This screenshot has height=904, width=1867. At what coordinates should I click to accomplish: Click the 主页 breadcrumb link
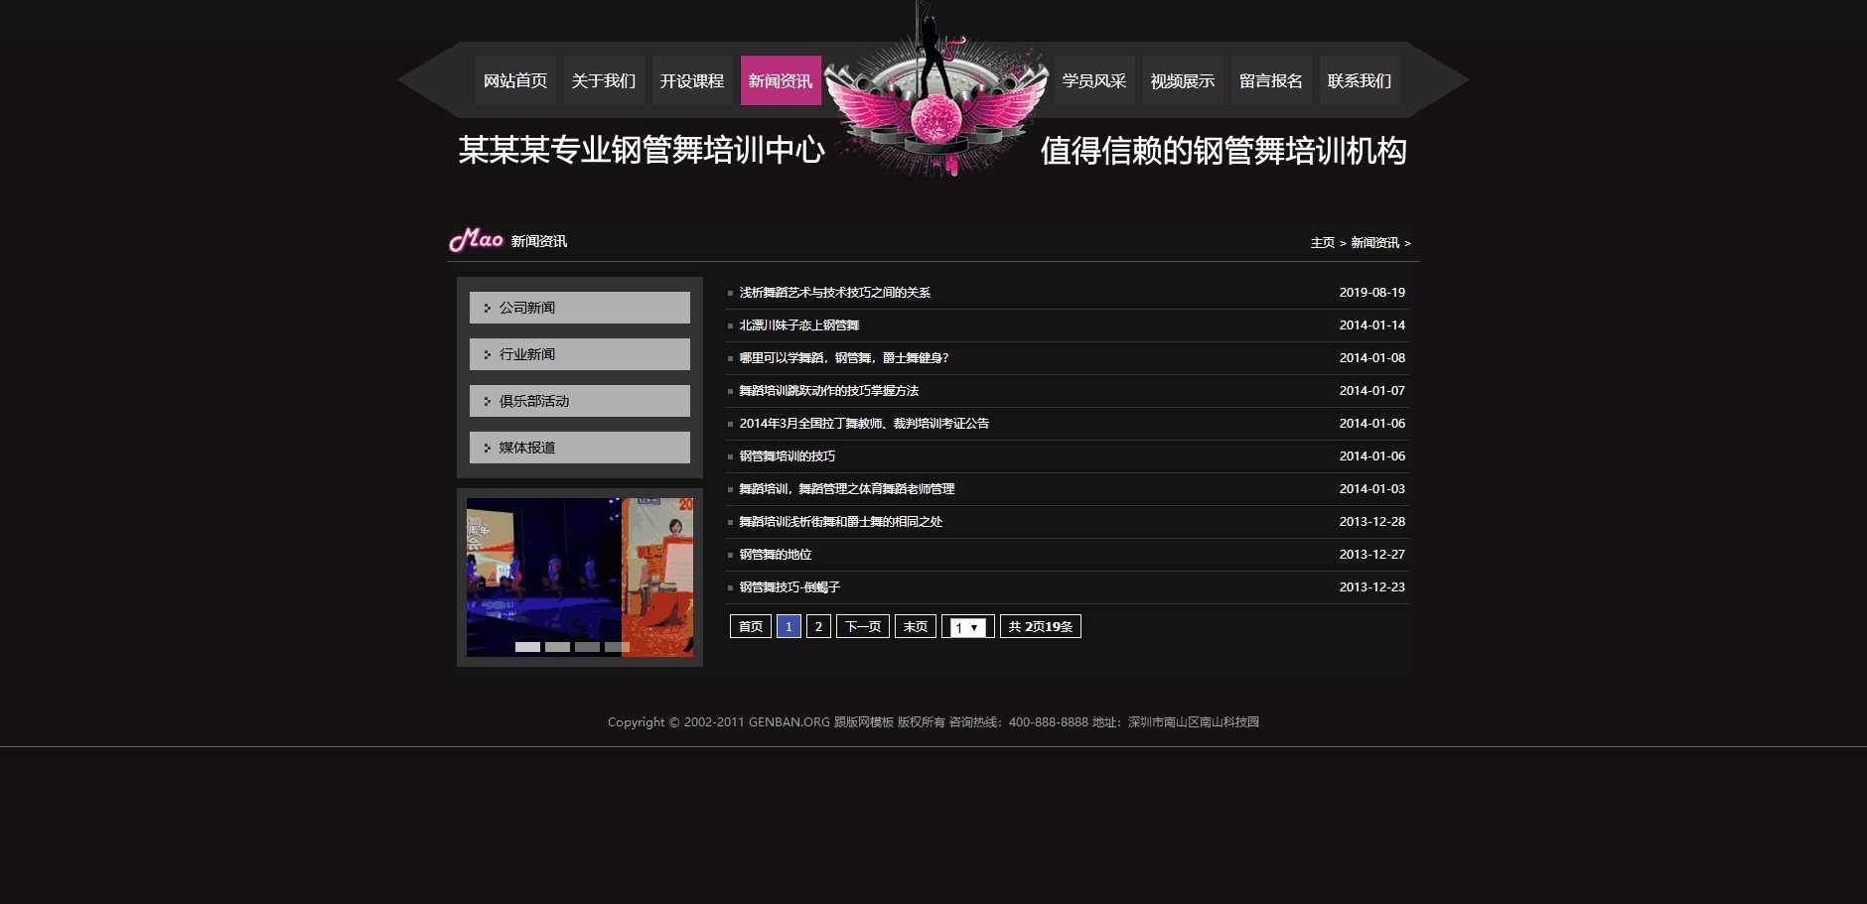(1322, 243)
